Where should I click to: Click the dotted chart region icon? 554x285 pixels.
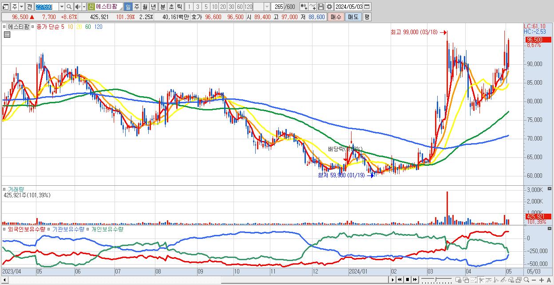click(473, 280)
